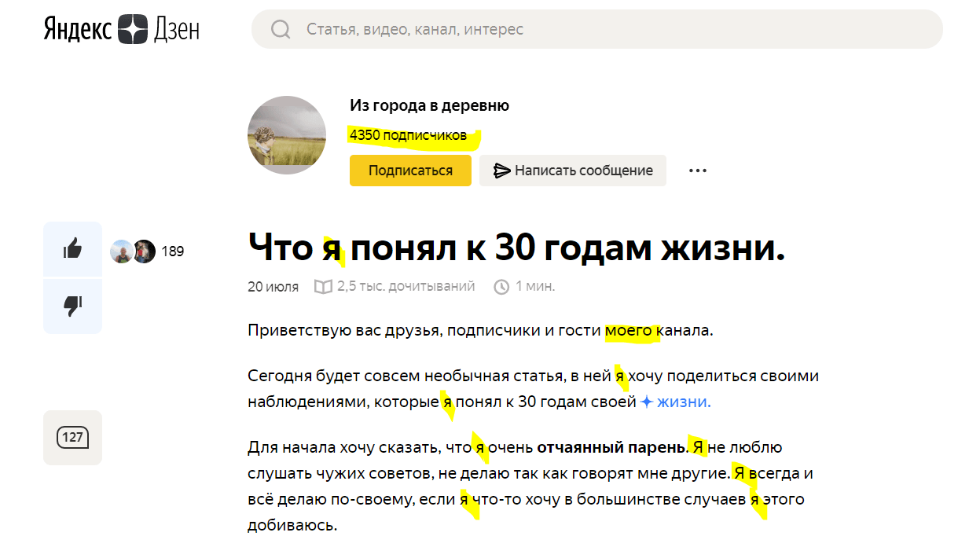This screenshot has height=547, width=969.
Task: Click the paper plane icon in message button
Action: (x=504, y=170)
